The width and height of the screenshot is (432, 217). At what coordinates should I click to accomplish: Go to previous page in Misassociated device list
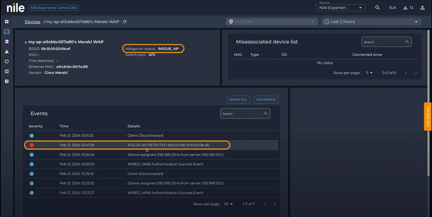(406, 73)
